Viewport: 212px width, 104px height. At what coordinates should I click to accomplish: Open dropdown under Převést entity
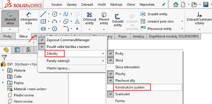coord(104,29)
